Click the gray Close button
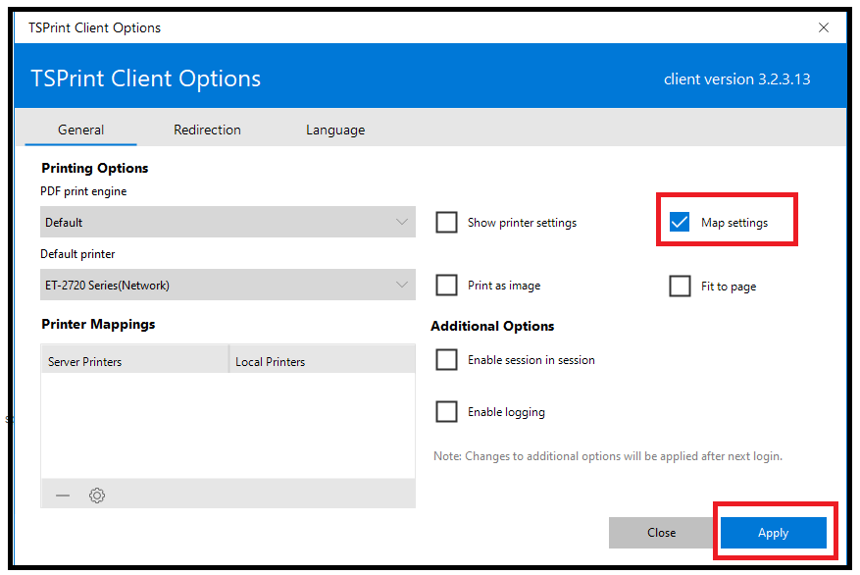The width and height of the screenshot is (860, 575). click(662, 533)
